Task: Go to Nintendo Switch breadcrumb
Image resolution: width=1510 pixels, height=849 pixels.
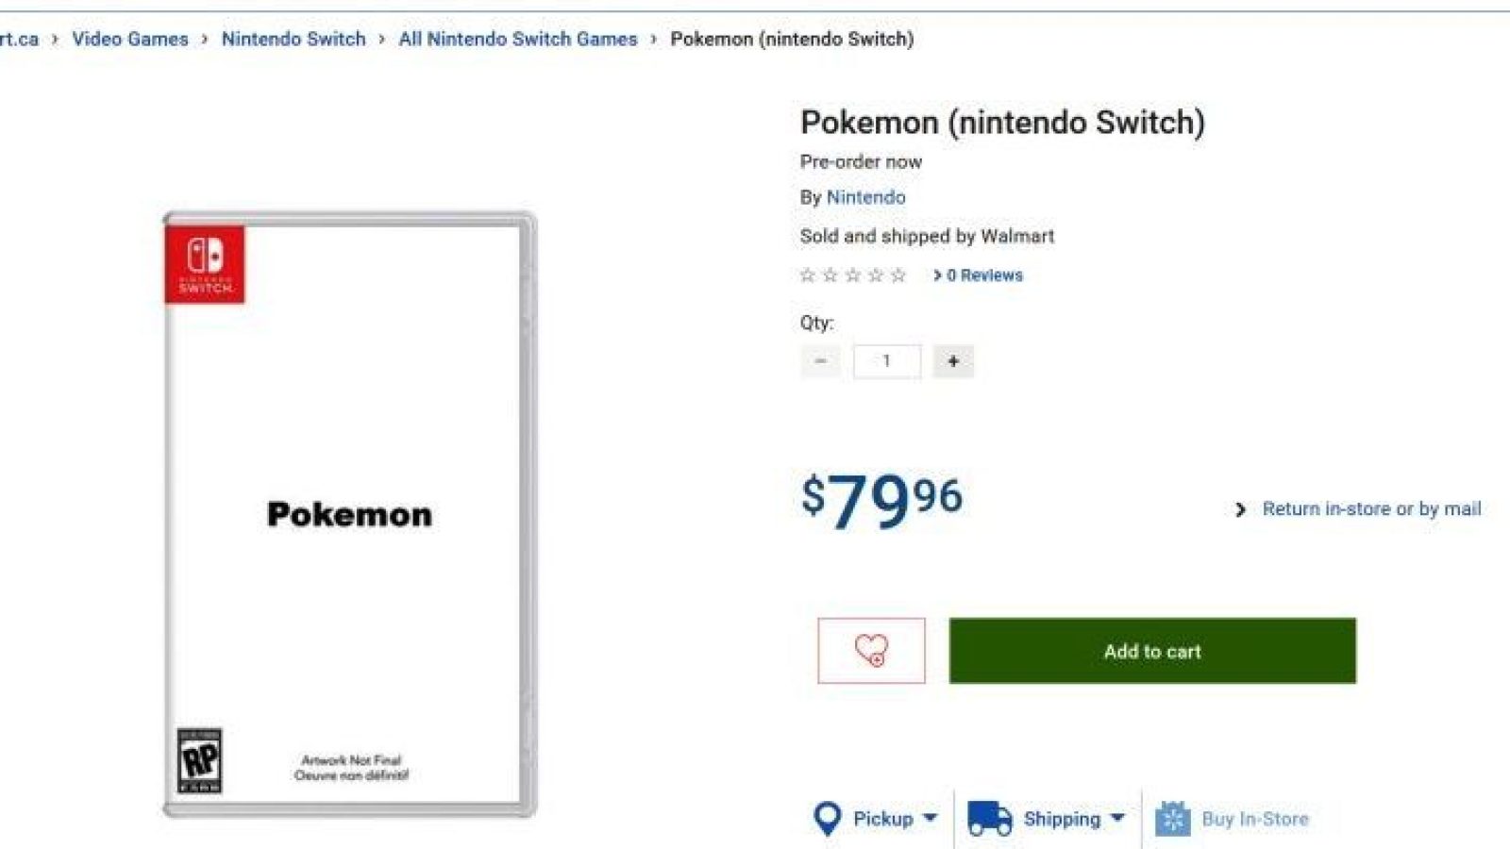Action: click(x=294, y=39)
